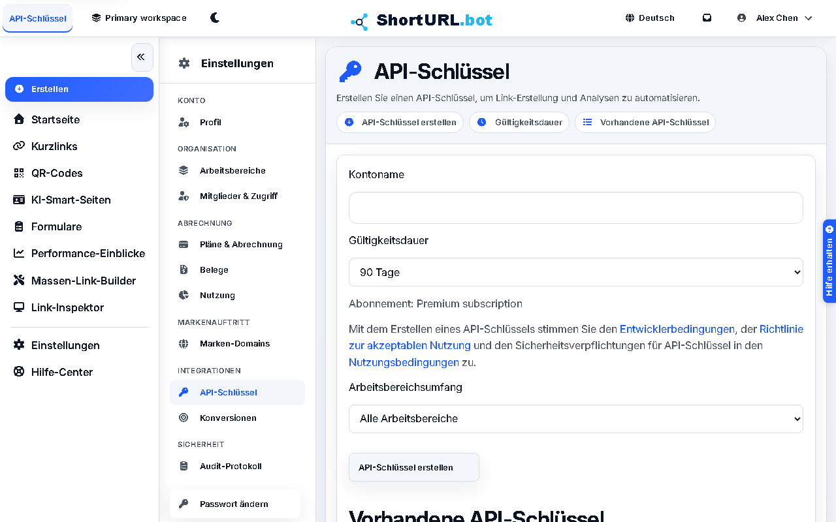
Task: Open the Primary workspace switcher
Action: click(139, 18)
